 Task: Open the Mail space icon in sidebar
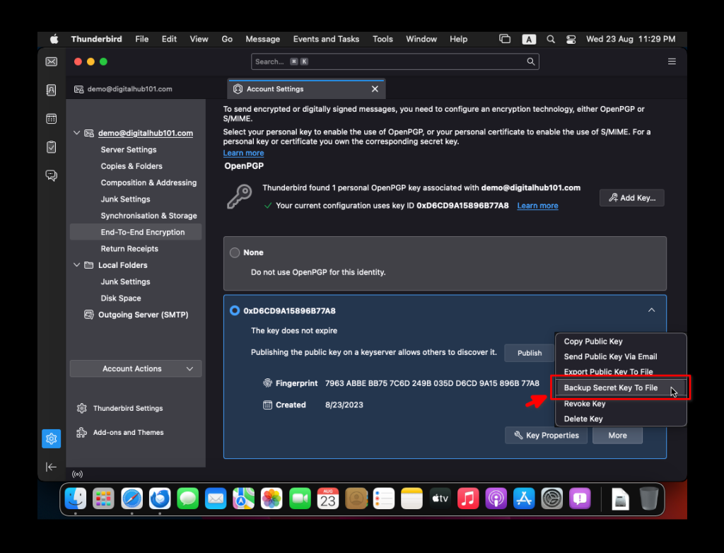click(x=51, y=62)
